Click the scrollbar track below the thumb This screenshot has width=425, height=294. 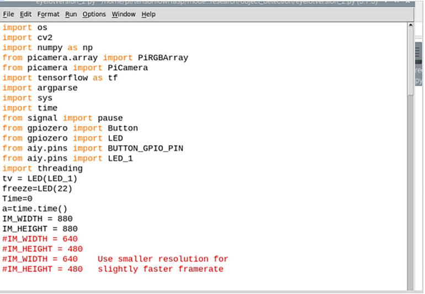pos(410,193)
